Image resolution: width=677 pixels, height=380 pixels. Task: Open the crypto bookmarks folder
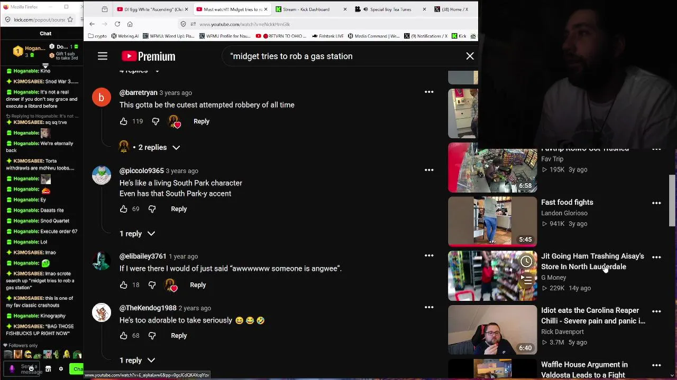click(x=98, y=36)
